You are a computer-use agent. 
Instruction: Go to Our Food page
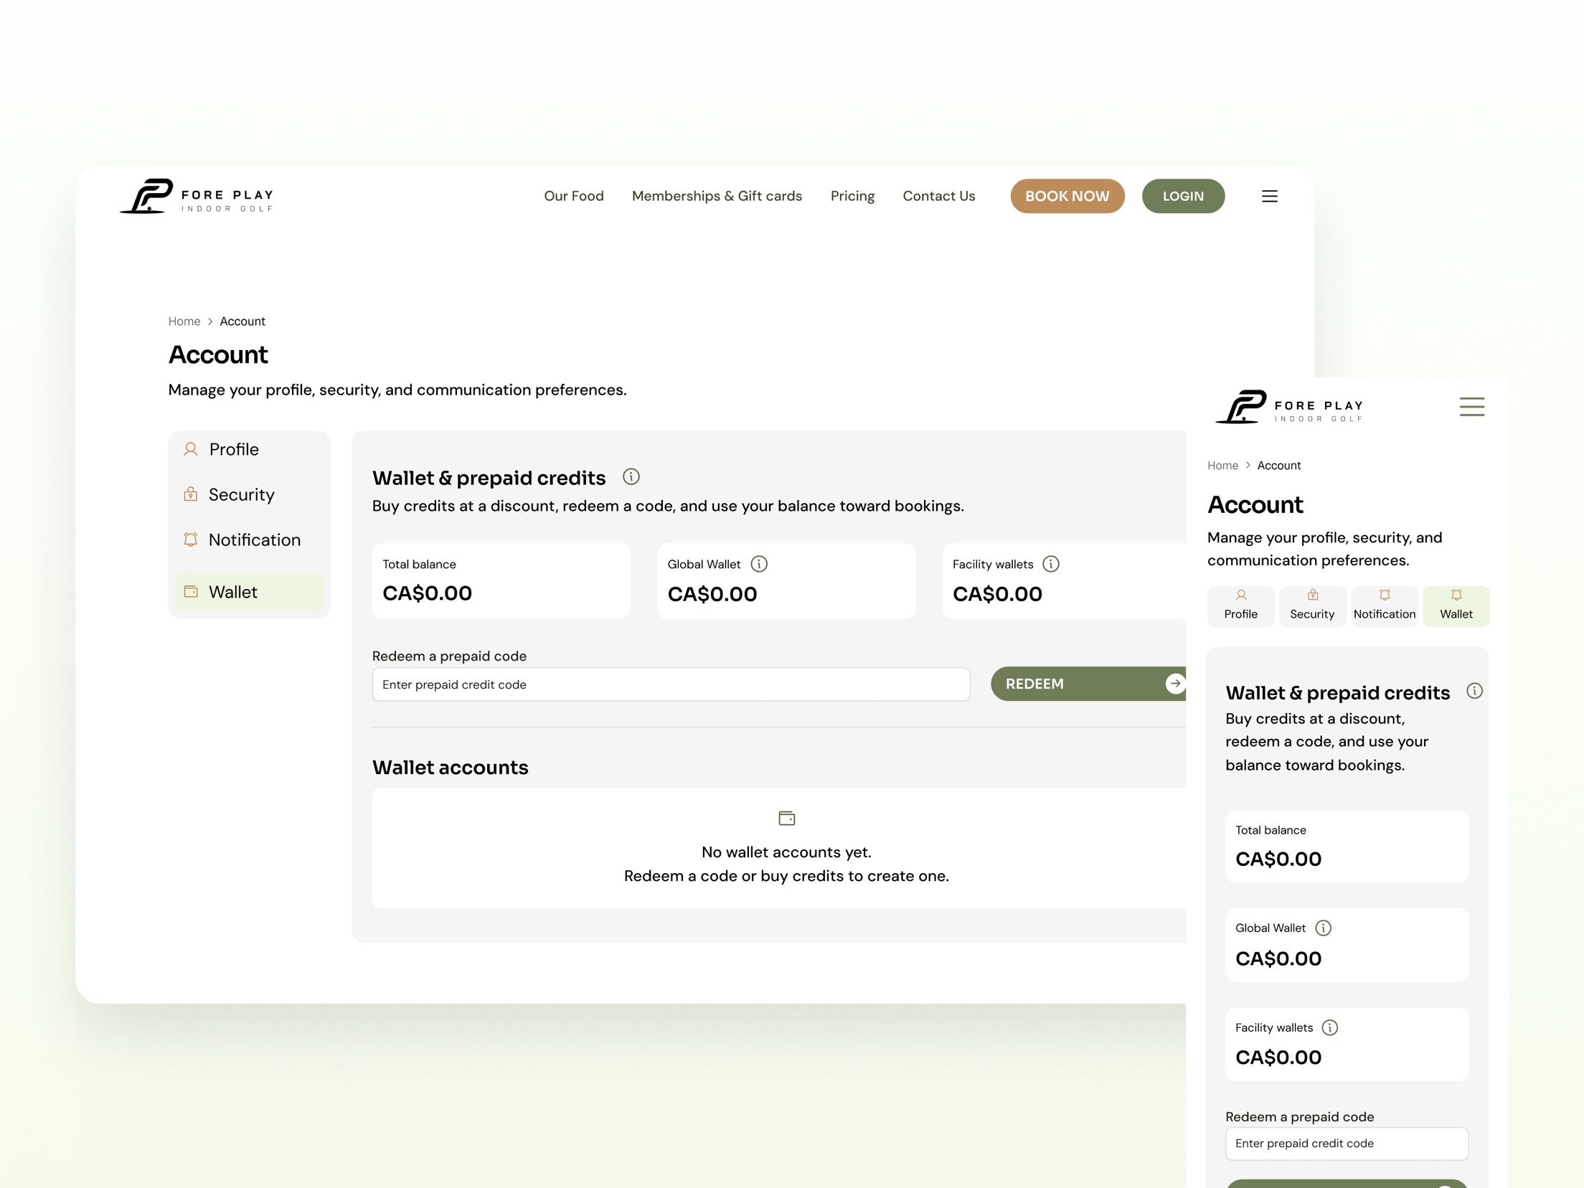pos(573,196)
